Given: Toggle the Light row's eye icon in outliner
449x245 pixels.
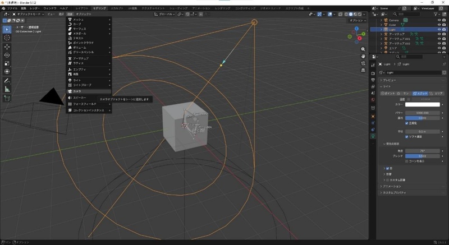Looking at the screenshot, I should [439, 30].
